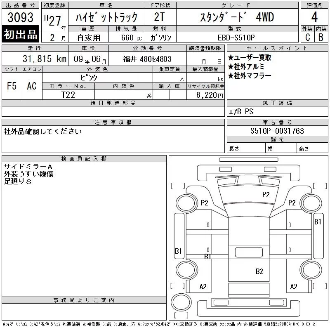Click recycle deposit 6,220円

tap(210, 95)
